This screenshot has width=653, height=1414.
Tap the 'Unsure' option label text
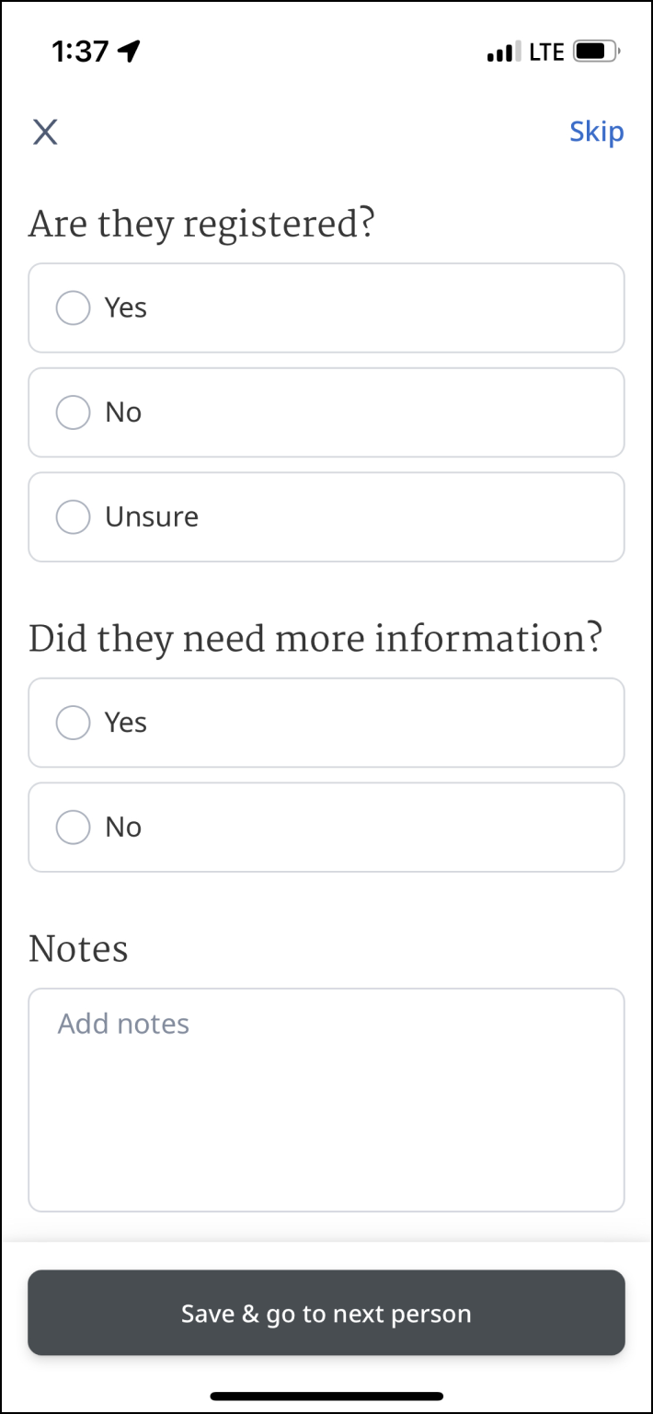152,516
